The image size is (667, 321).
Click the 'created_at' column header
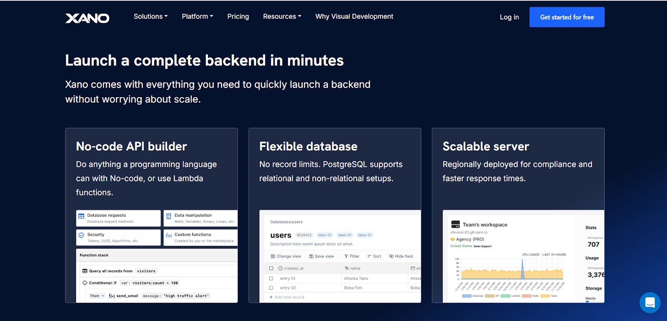point(294,268)
